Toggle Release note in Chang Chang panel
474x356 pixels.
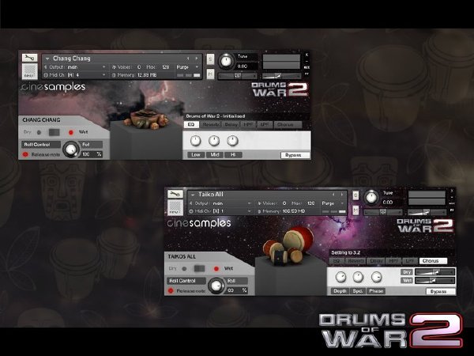tap(25, 155)
